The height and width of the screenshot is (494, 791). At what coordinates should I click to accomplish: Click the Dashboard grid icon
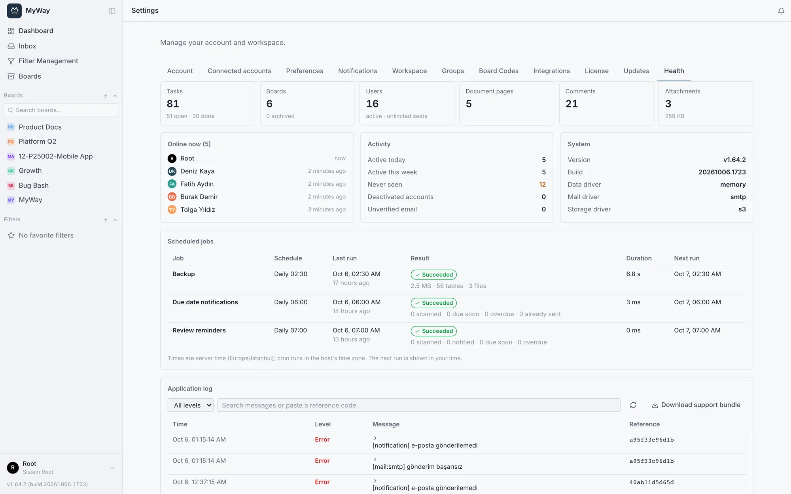(x=11, y=31)
